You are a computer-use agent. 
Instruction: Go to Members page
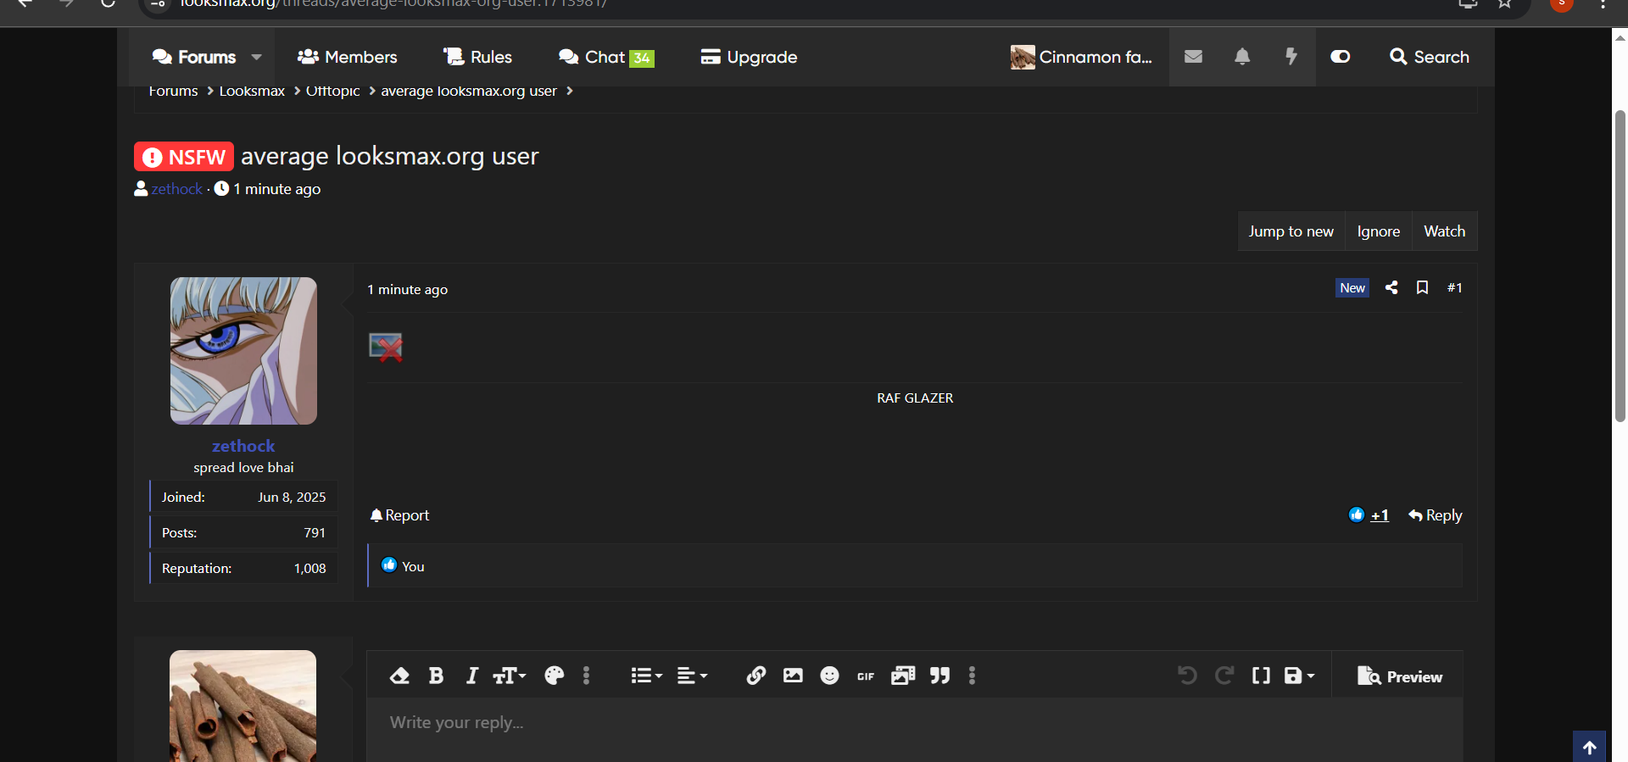pos(347,57)
